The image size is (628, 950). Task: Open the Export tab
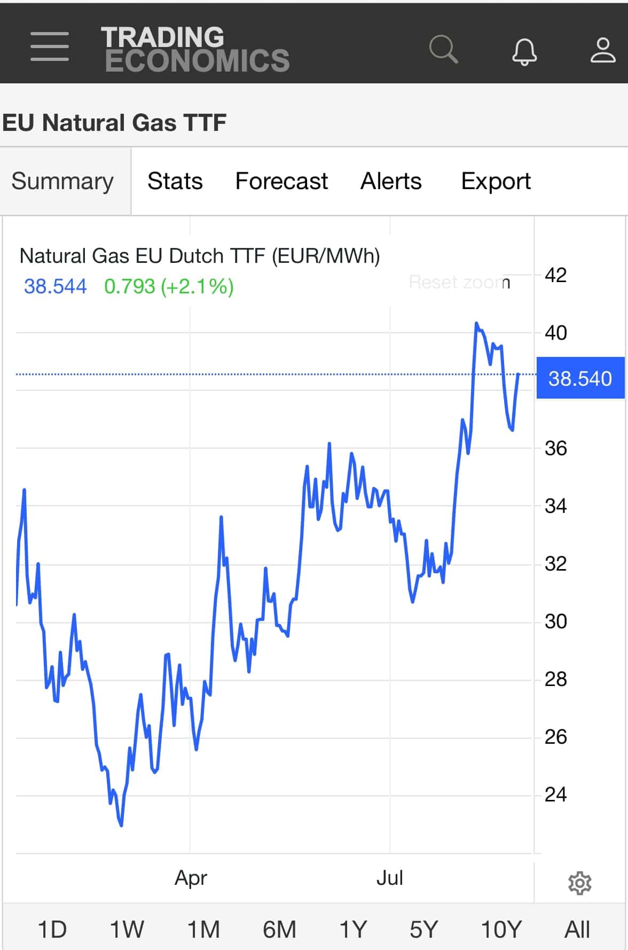[496, 181]
